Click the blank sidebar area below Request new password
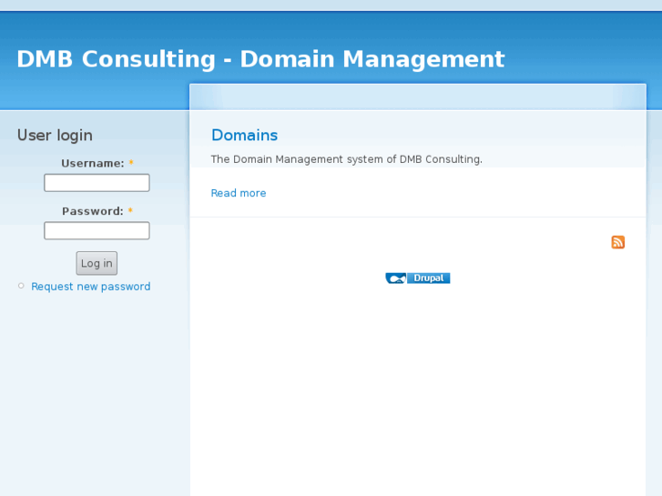 tap(91, 382)
